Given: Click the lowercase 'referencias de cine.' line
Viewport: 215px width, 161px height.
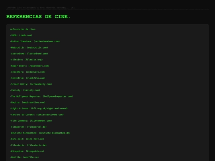Looking at the screenshot, I should coord(23,29).
